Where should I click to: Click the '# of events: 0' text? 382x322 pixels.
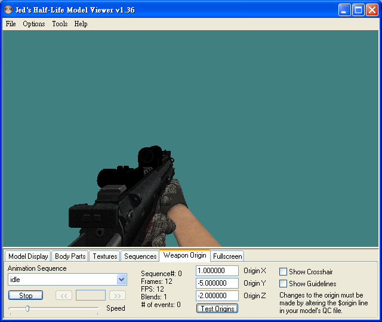[161, 305]
